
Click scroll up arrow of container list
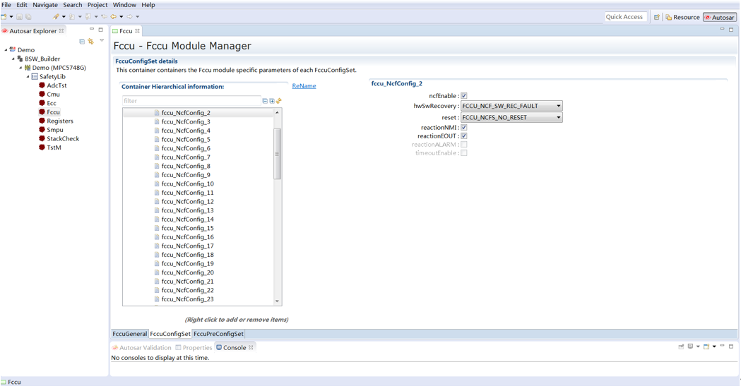277,112
